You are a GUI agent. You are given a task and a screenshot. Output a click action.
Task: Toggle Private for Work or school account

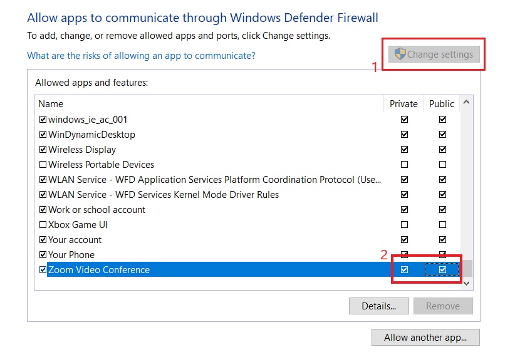point(404,210)
